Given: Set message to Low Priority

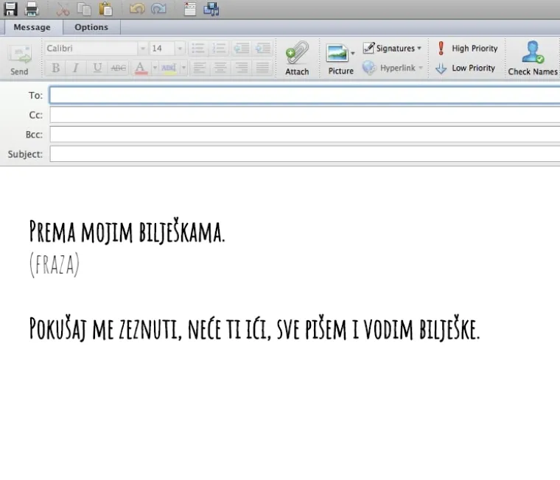Looking at the screenshot, I should click(466, 68).
